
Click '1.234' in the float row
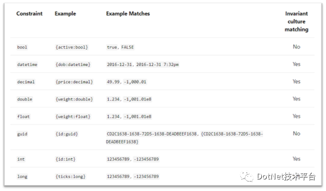click(113, 117)
